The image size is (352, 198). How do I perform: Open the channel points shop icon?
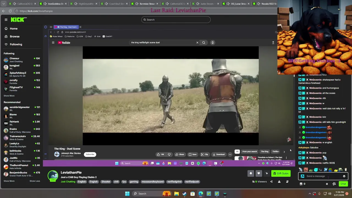click(x=301, y=184)
